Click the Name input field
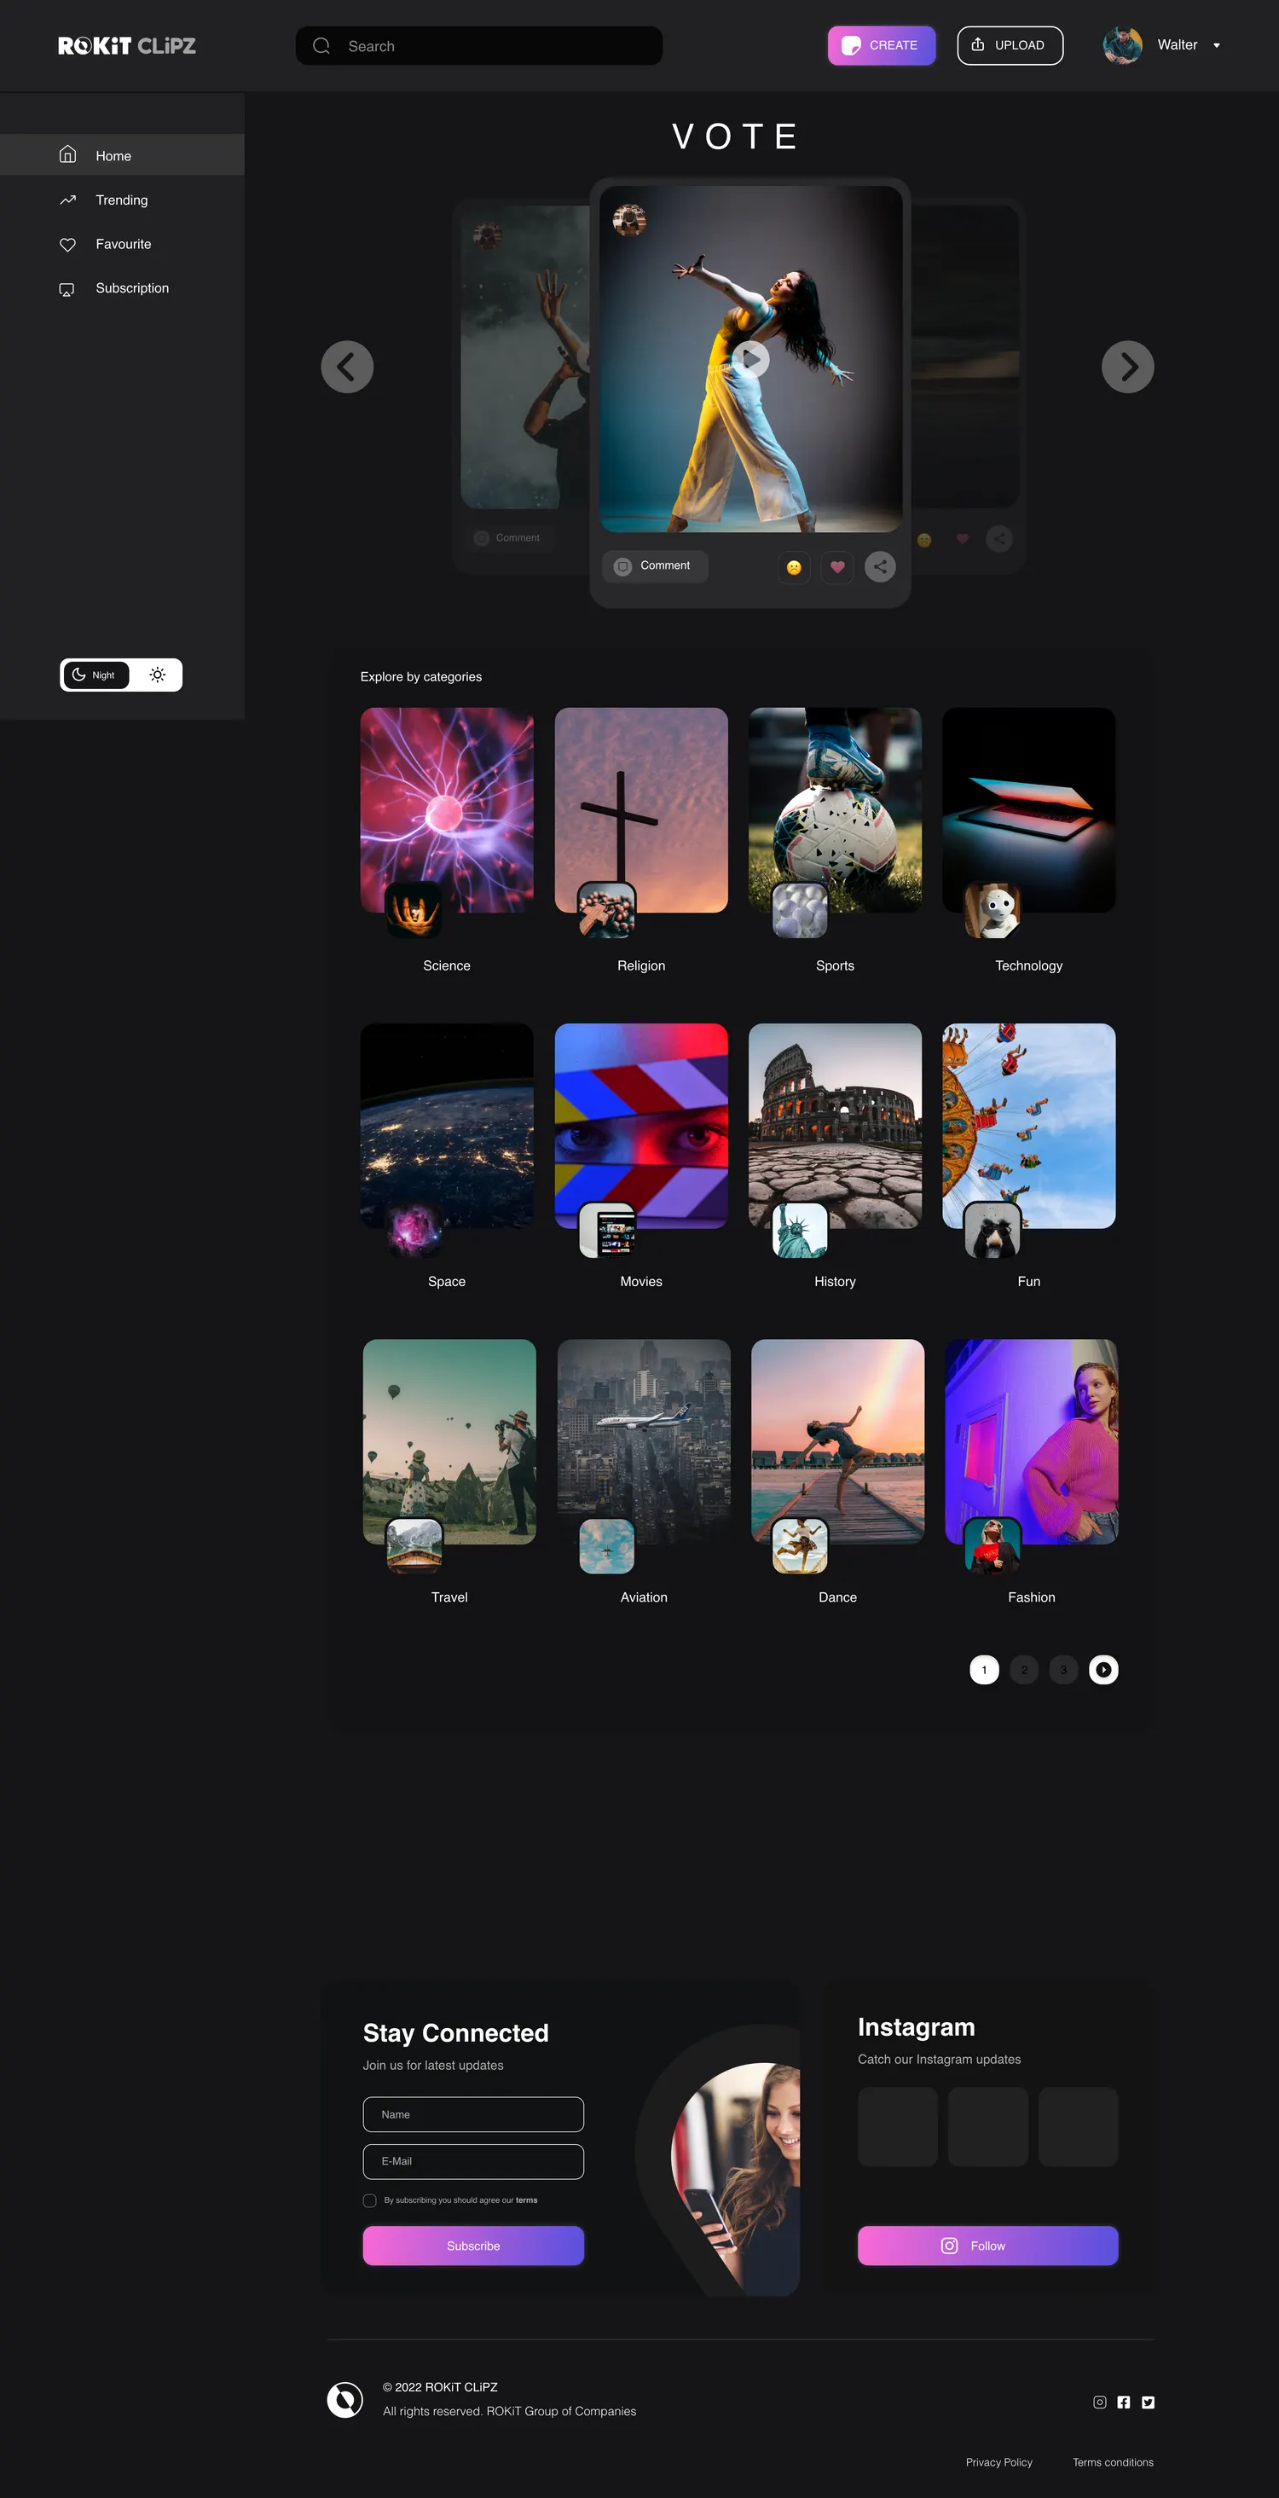Screen dimensions: 1279x2498 coord(473,2115)
